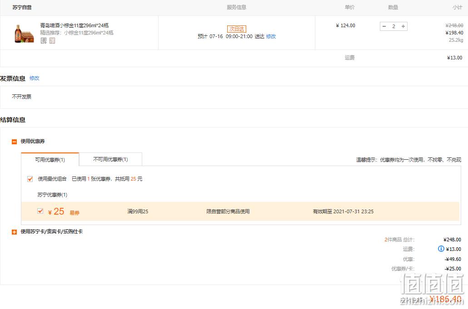The width and height of the screenshot is (468, 309).
Task: Click the 精选推荐 recommendation line
Action: 77,33
